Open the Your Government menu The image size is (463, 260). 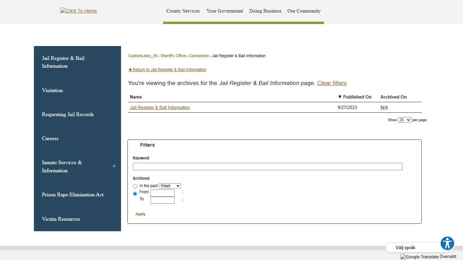[225, 11]
